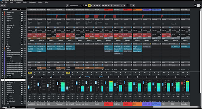
Task: Click the horizontal scrollbar below mixer channels
Action: click(175, 107)
